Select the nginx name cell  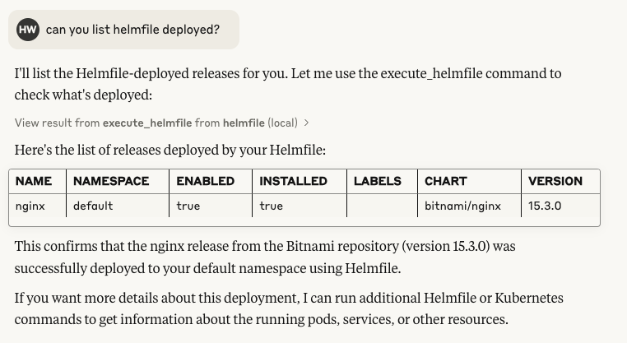(38, 206)
